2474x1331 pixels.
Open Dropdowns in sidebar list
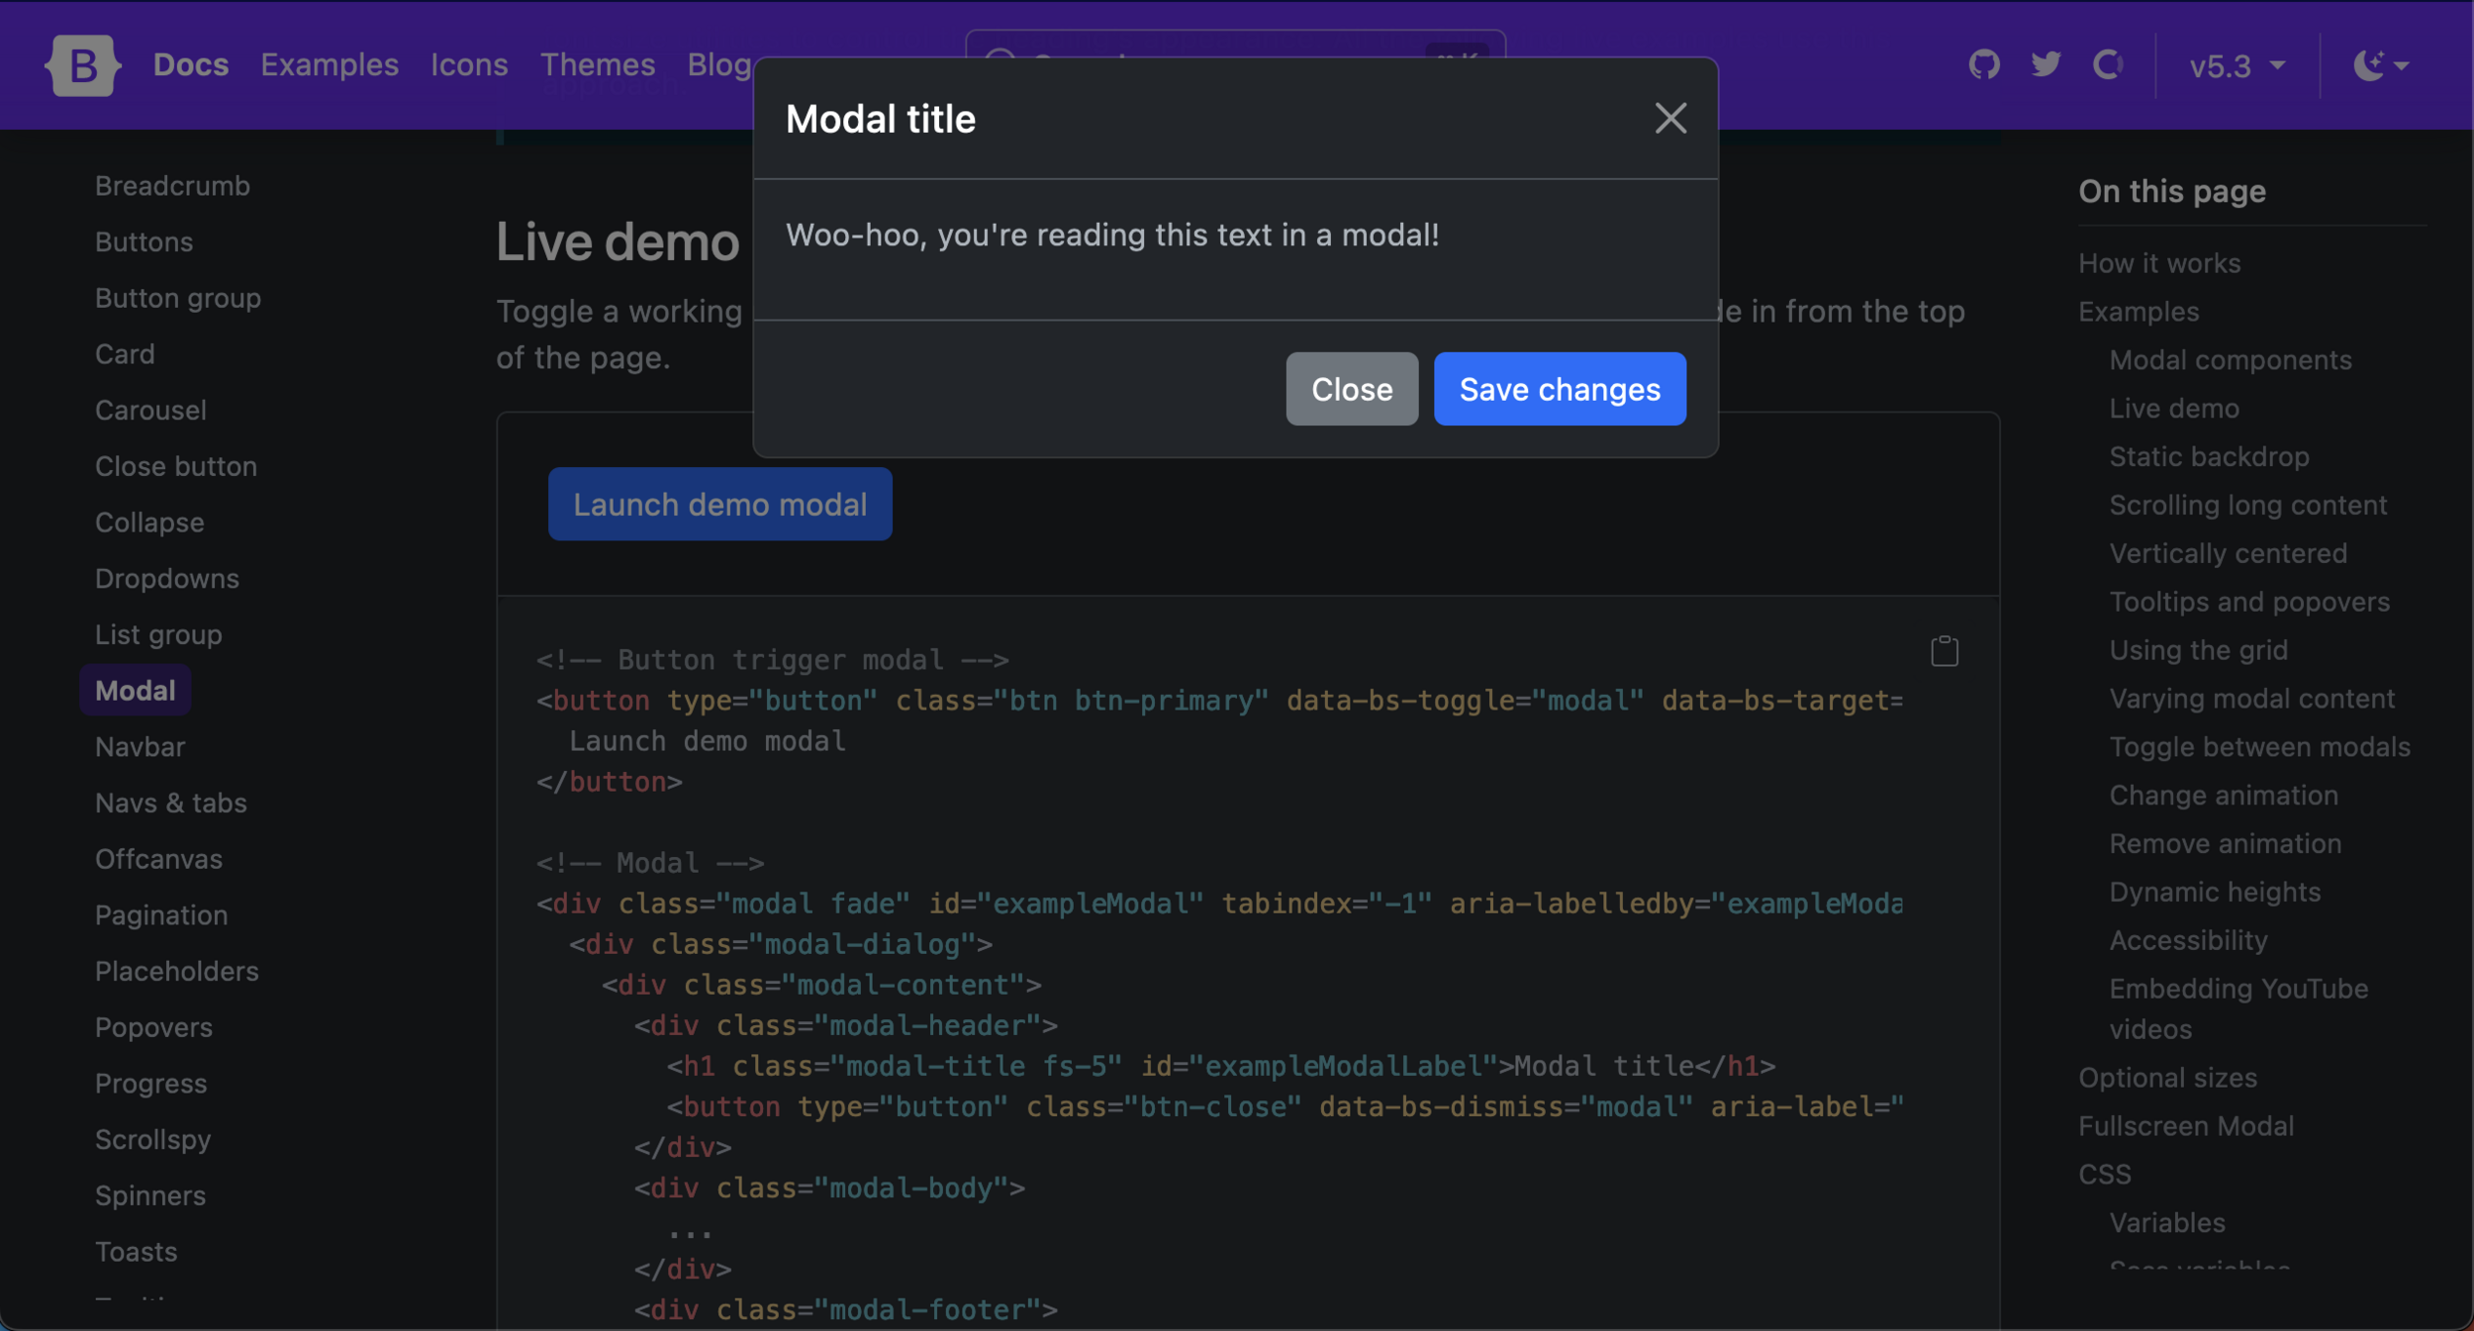[167, 579]
